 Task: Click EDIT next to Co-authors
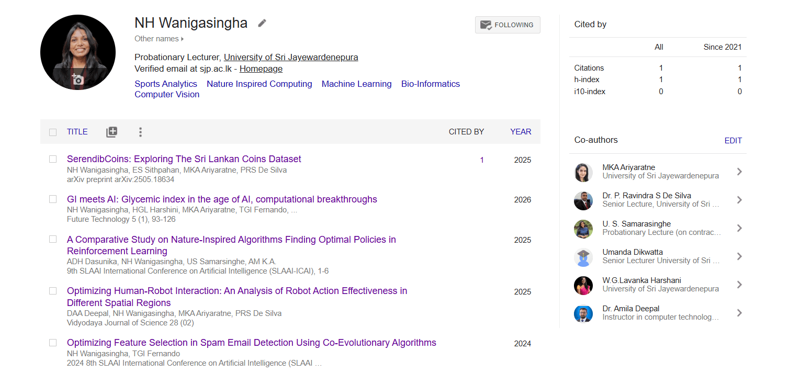pos(733,140)
